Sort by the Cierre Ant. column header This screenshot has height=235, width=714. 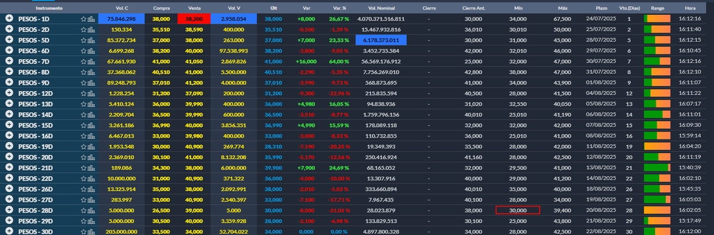(x=473, y=8)
